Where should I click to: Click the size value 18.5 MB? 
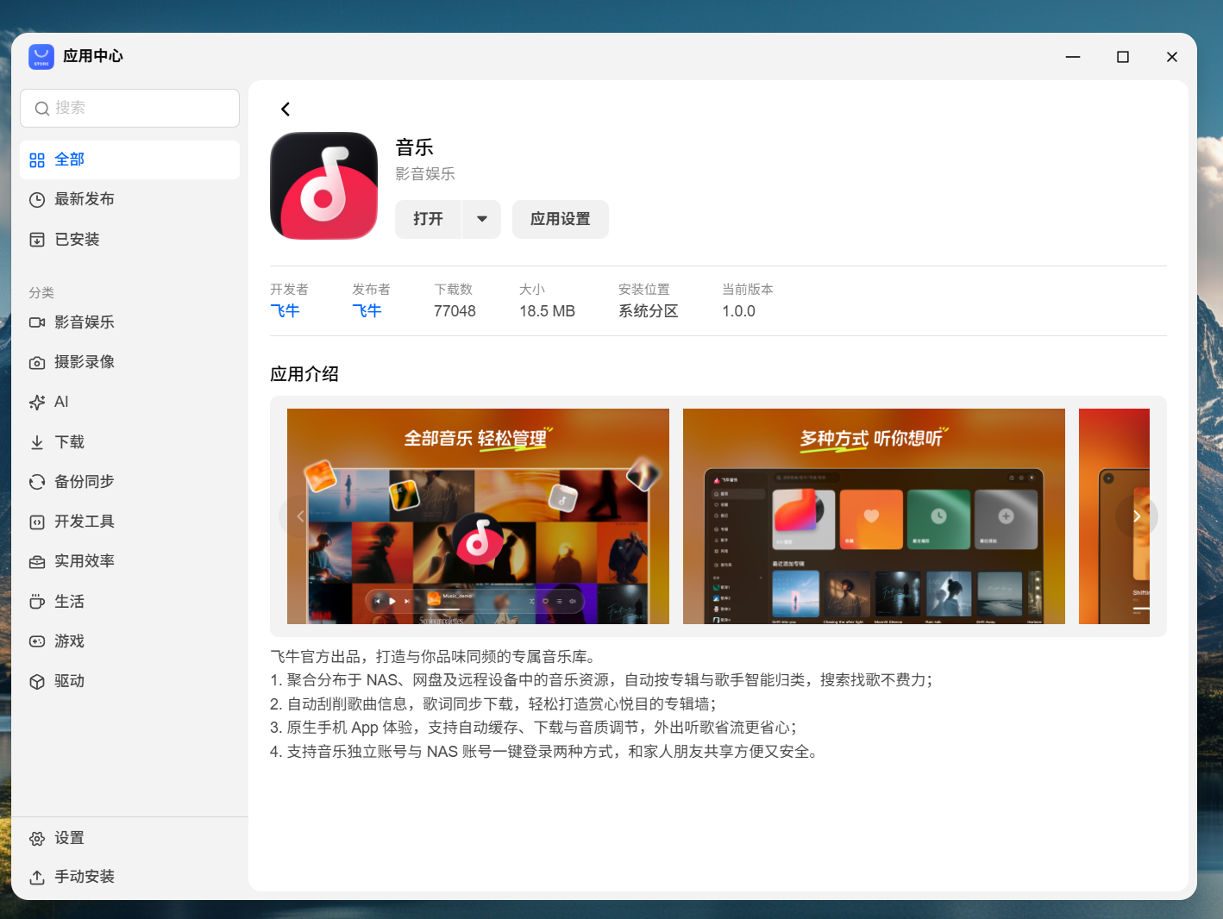[547, 311]
